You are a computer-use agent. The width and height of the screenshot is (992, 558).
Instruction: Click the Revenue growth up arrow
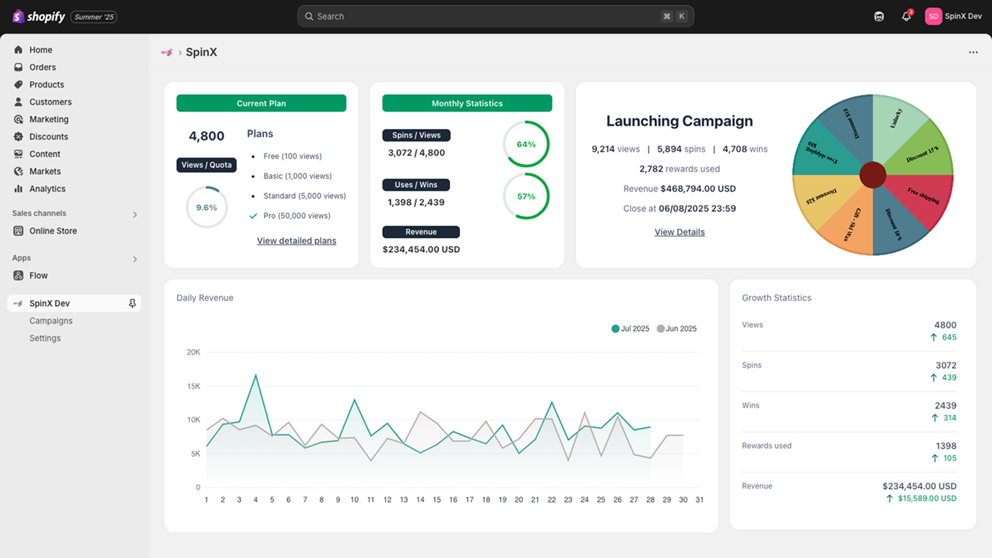click(x=890, y=498)
